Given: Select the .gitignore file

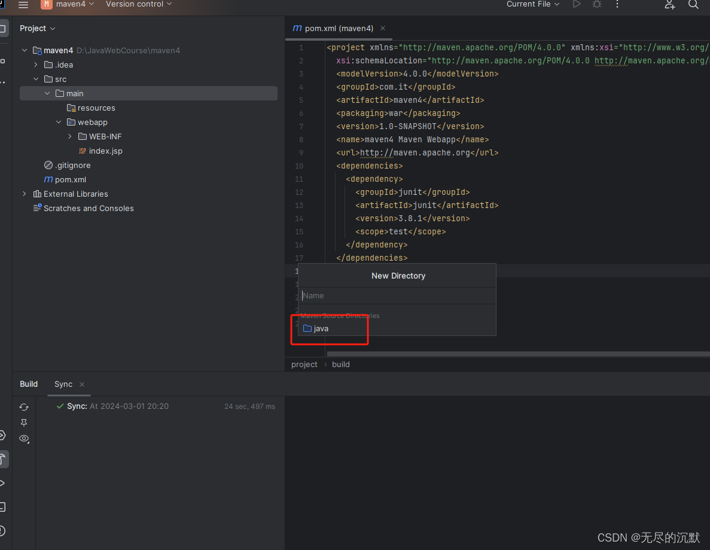Looking at the screenshot, I should (x=68, y=165).
